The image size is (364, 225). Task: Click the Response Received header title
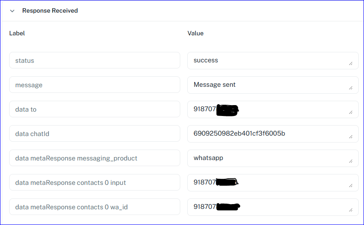click(x=50, y=11)
